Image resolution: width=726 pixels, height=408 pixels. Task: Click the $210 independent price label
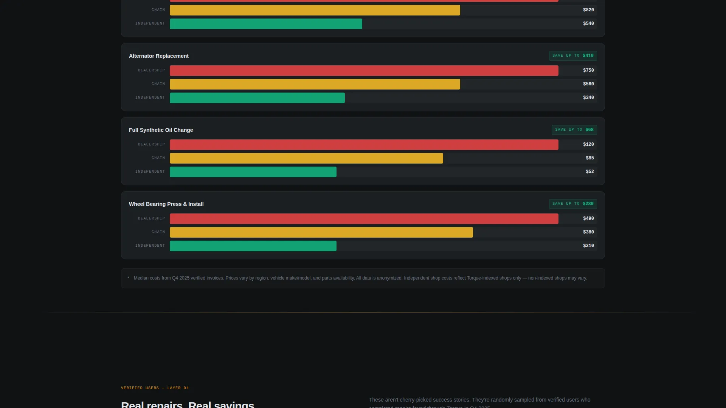[588, 246]
